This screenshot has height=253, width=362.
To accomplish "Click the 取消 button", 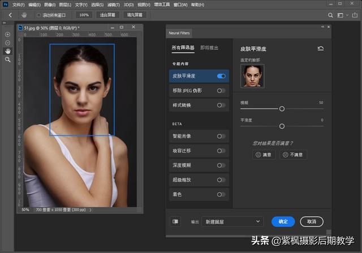I will [x=312, y=221].
